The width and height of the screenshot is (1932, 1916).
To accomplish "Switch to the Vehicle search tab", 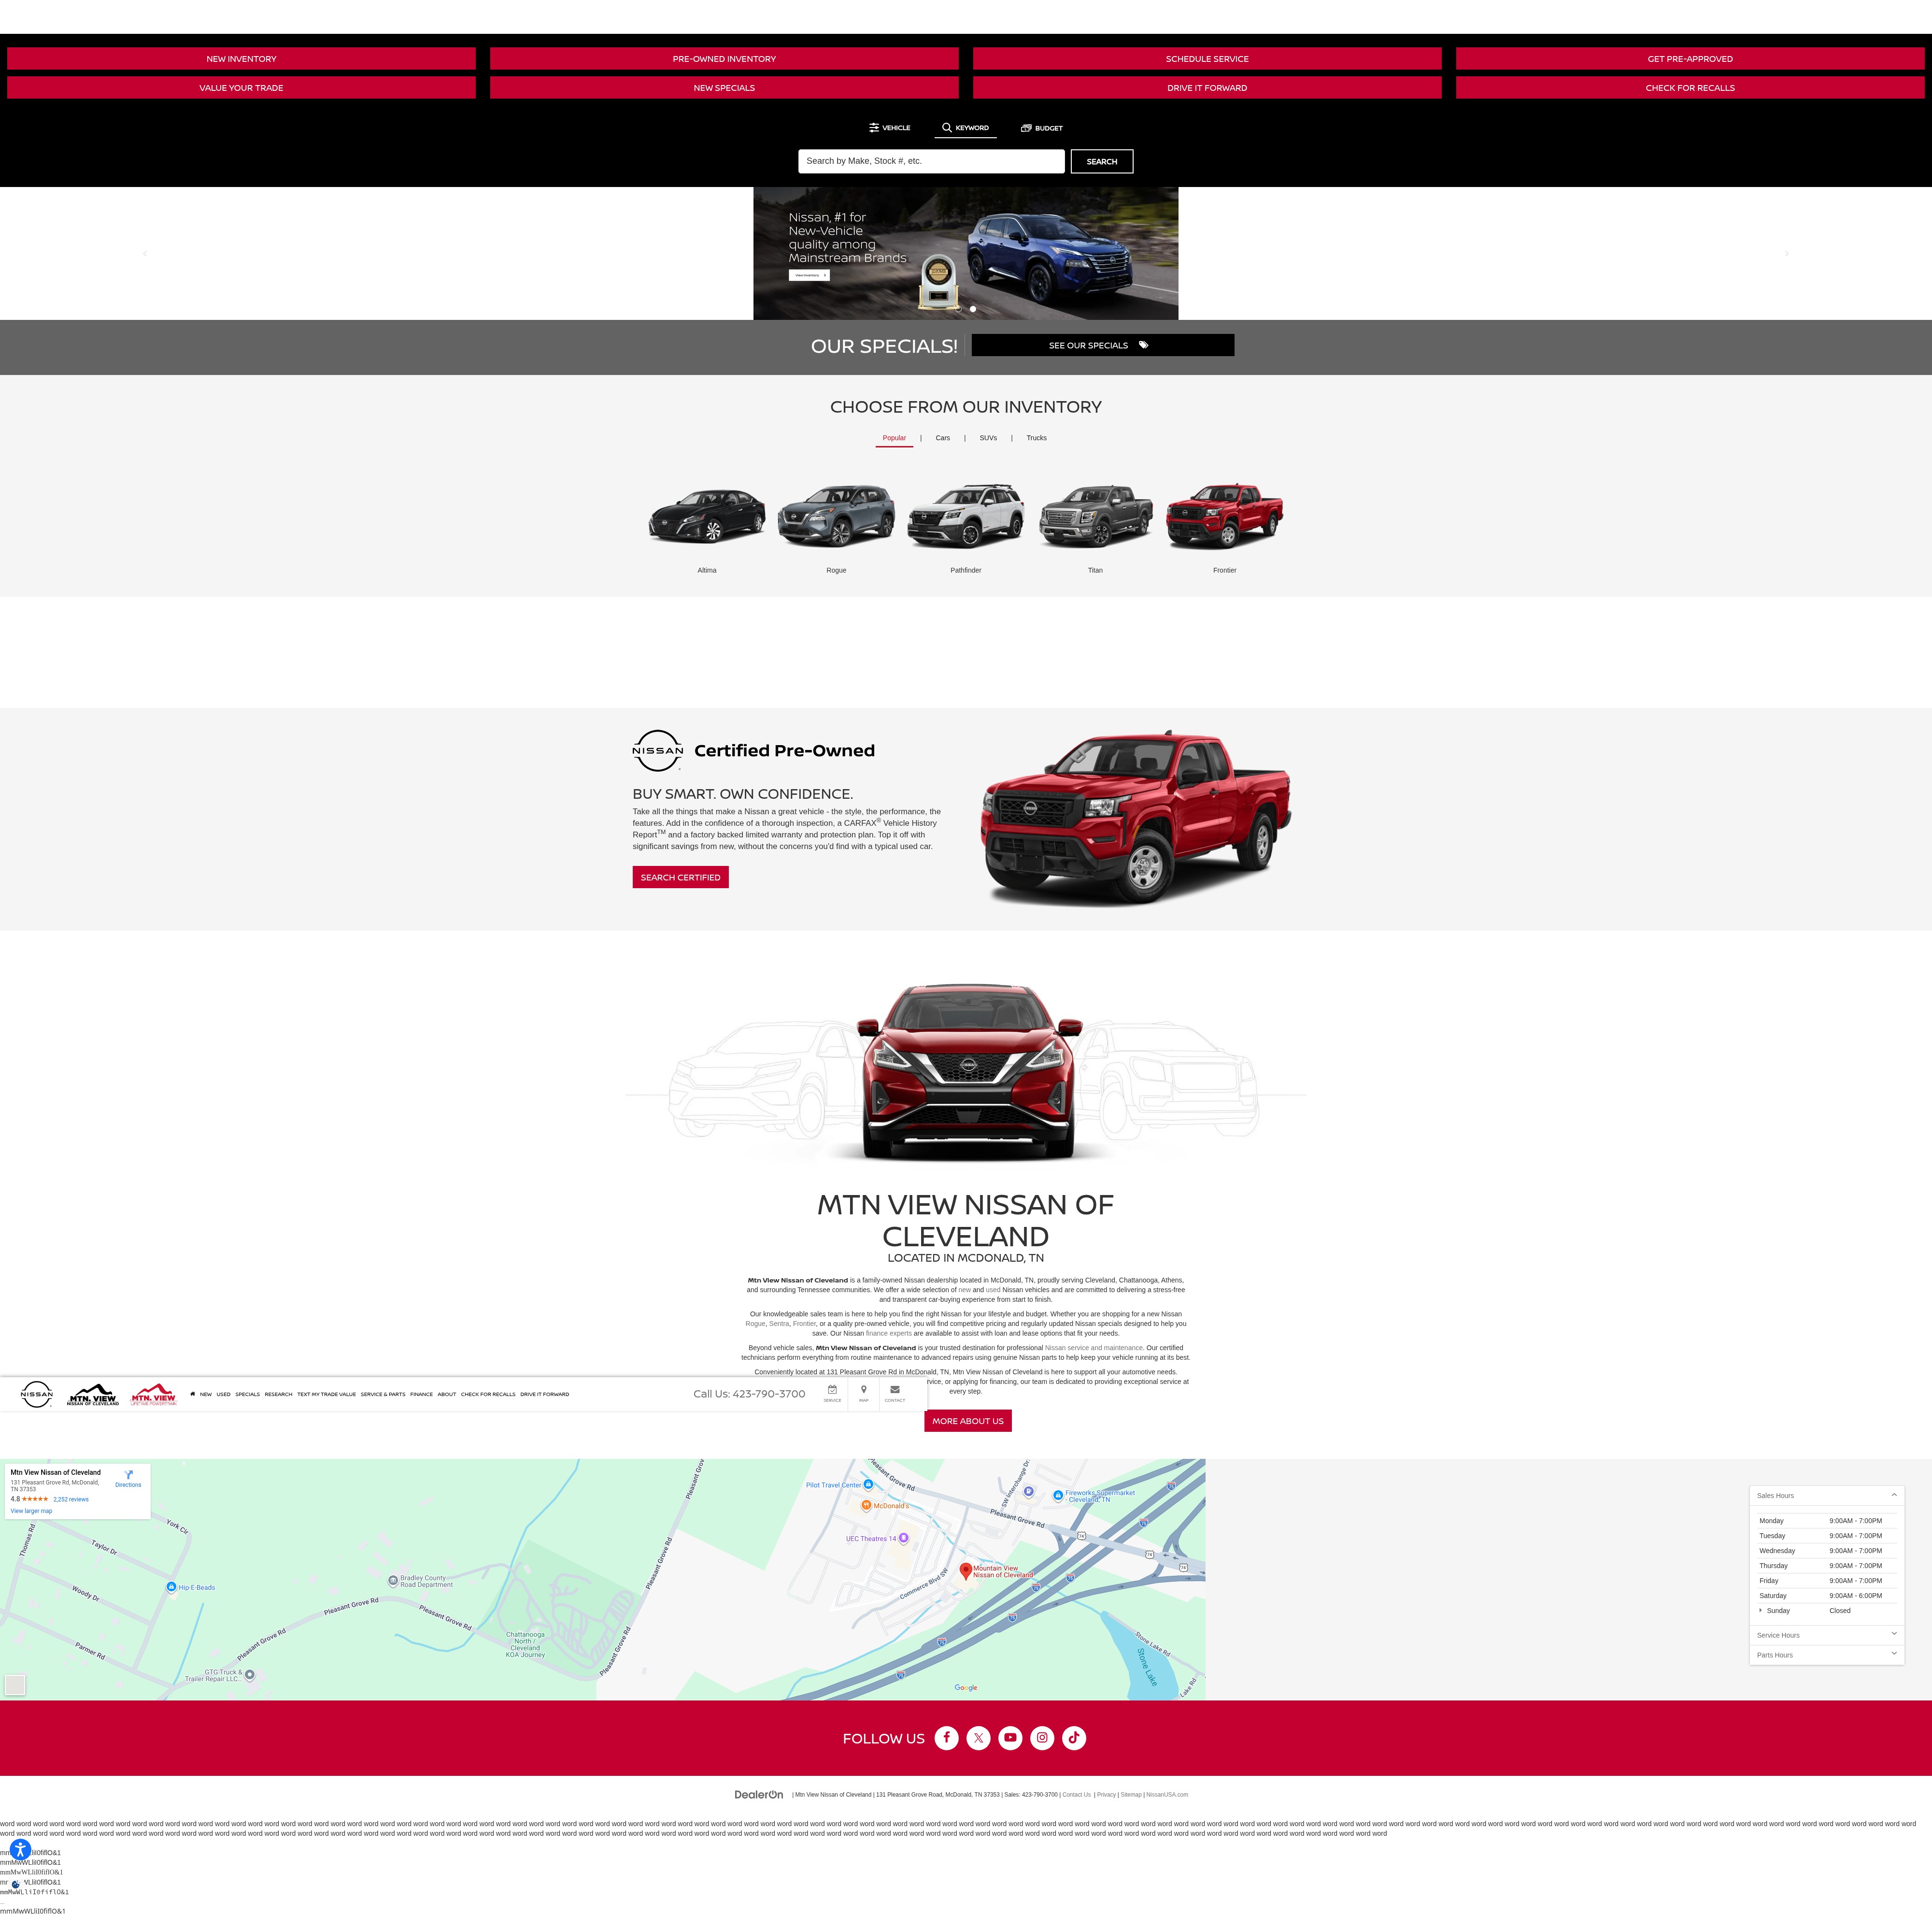I will [890, 128].
